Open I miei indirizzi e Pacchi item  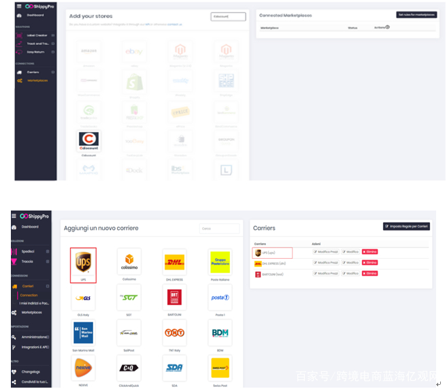point(34,303)
